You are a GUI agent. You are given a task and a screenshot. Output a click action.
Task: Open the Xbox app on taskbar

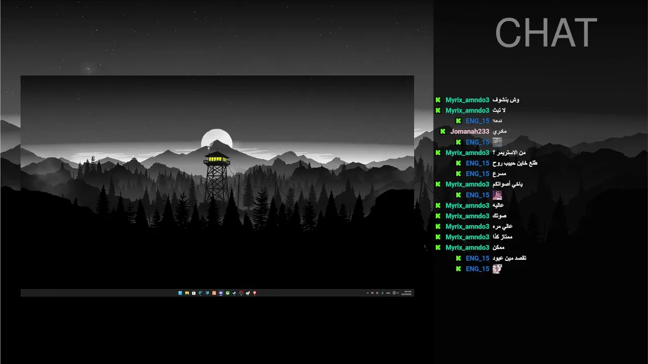227,293
